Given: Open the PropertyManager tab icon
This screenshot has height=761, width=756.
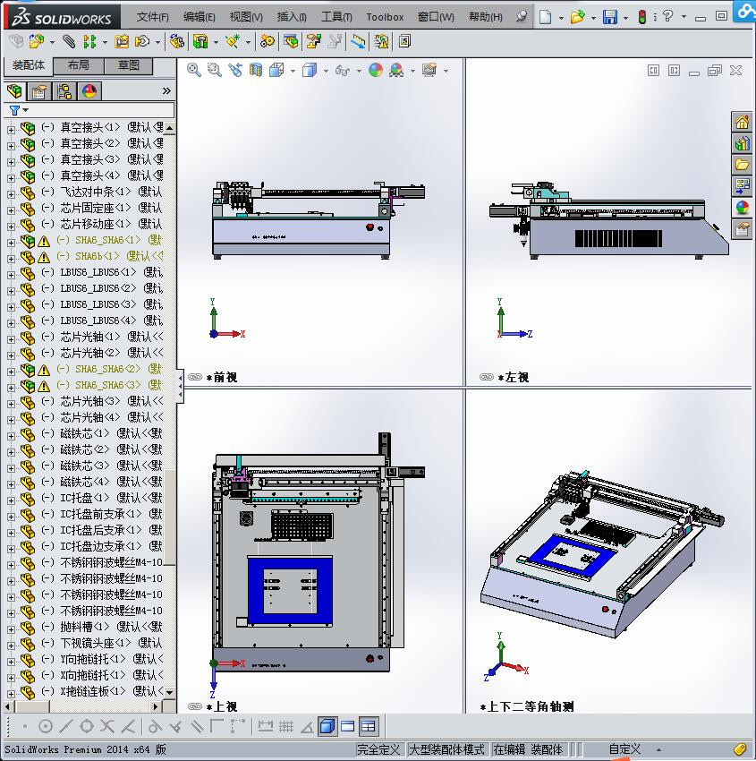Looking at the screenshot, I should [x=39, y=91].
